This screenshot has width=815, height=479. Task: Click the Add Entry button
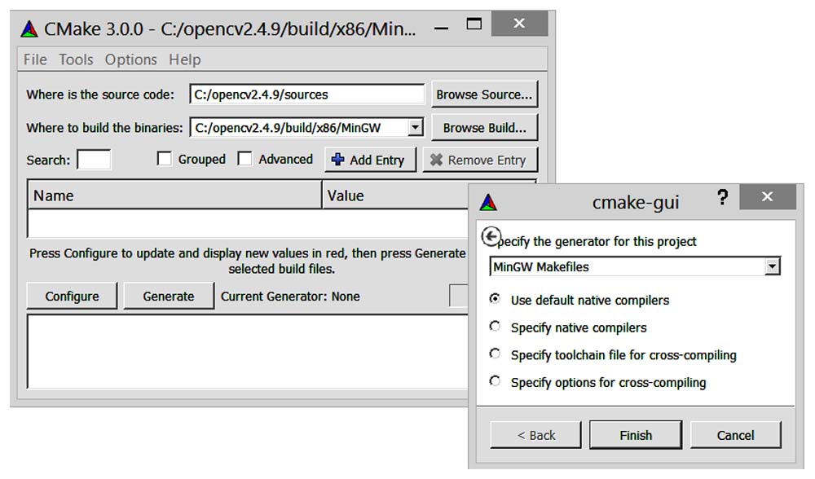(370, 160)
